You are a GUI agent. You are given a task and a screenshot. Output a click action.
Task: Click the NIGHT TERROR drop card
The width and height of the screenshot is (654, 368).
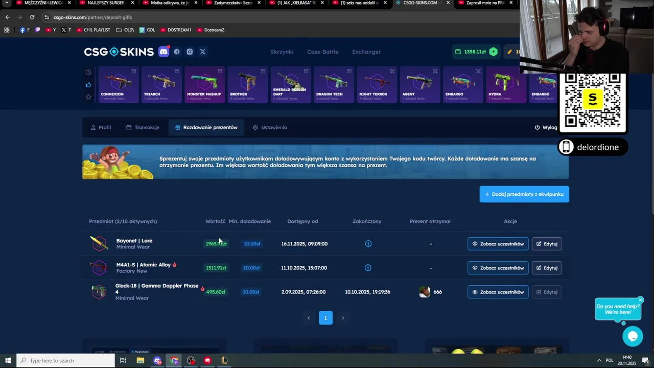point(377,85)
